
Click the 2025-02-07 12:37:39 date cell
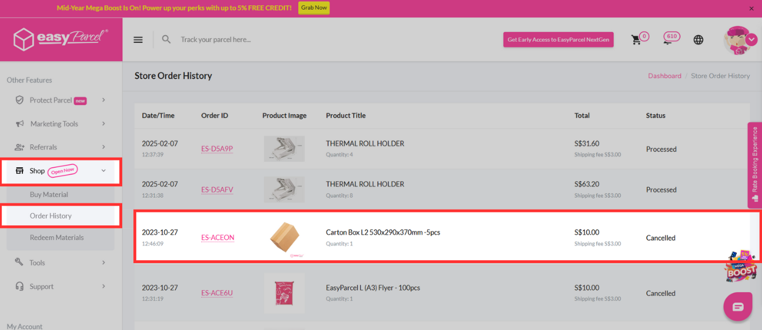pyautogui.click(x=160, y=148)
